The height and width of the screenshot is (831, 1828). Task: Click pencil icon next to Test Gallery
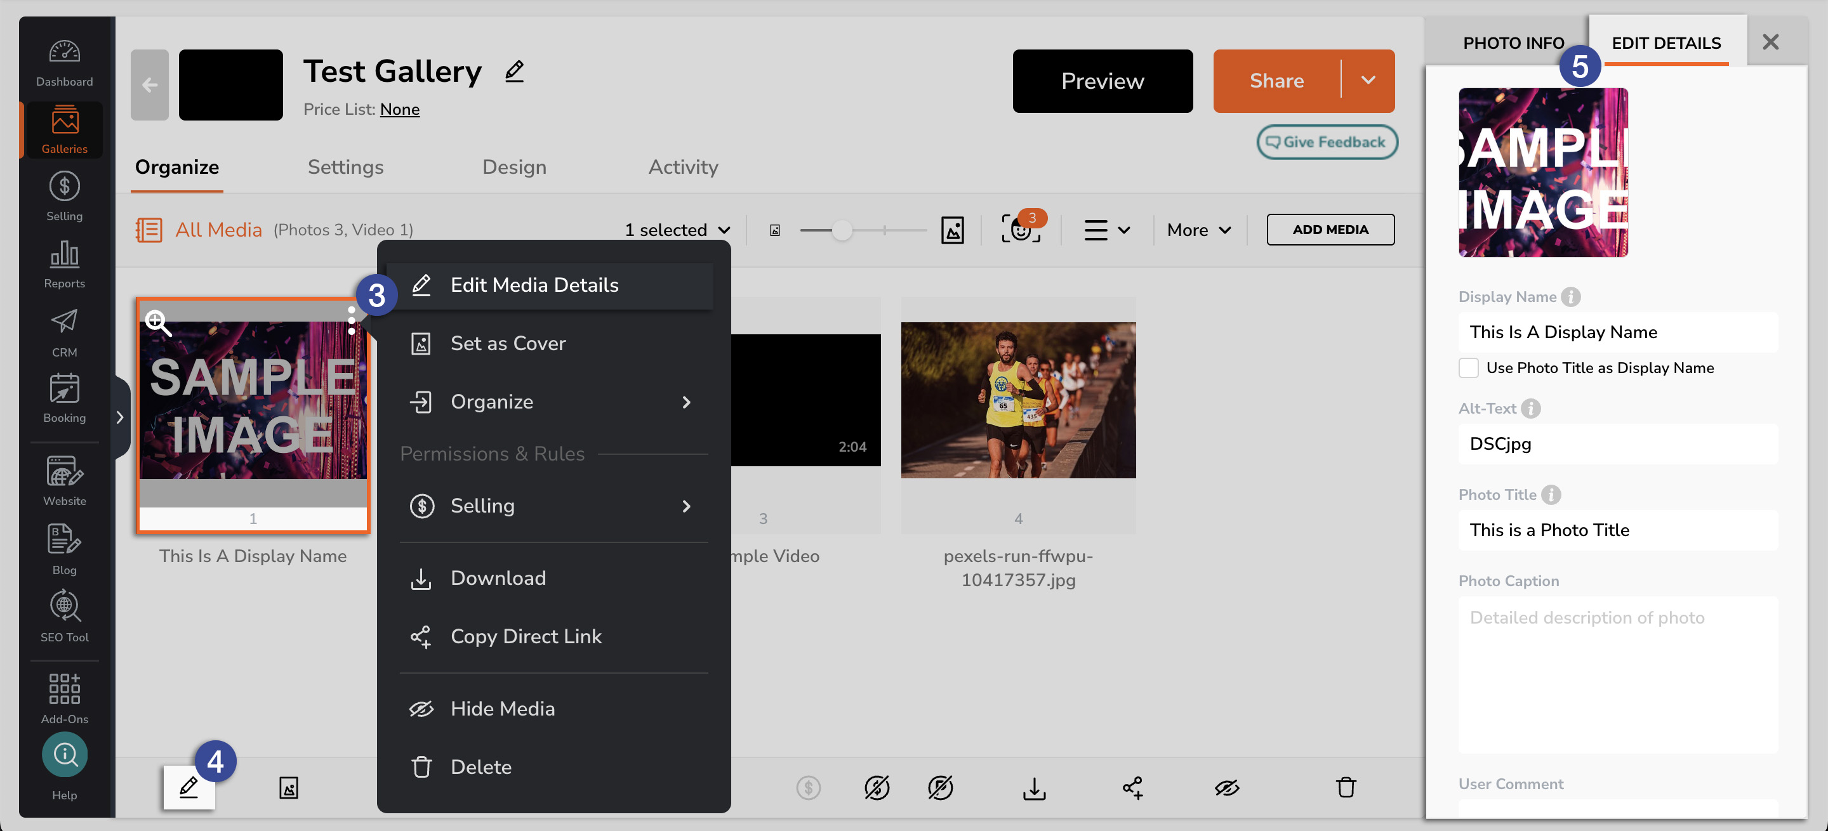point(515,72)
